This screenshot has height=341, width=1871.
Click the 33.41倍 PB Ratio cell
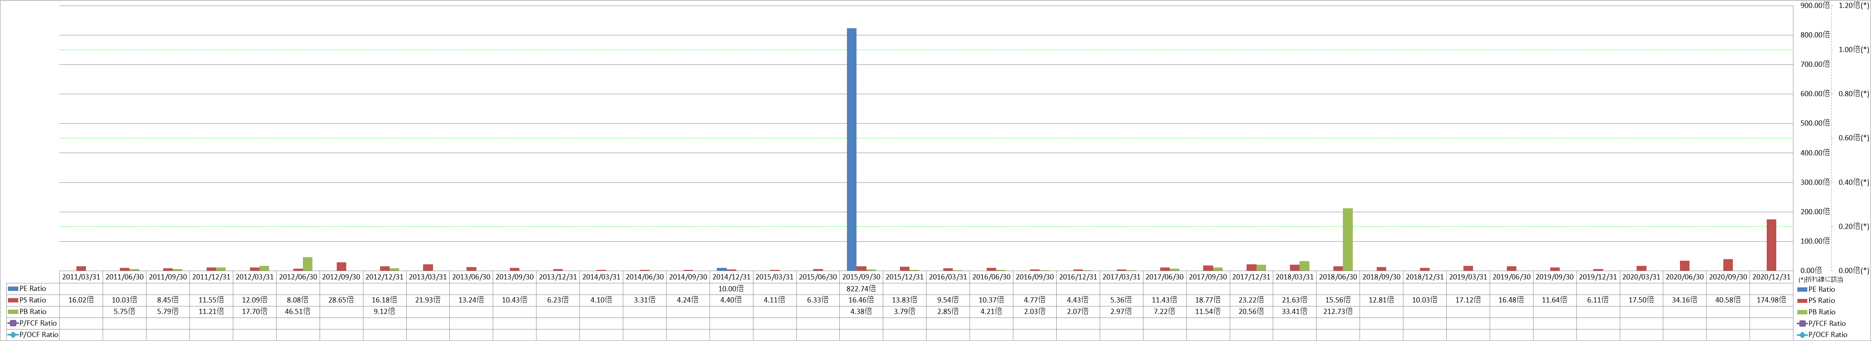(x=1295, y=312)
